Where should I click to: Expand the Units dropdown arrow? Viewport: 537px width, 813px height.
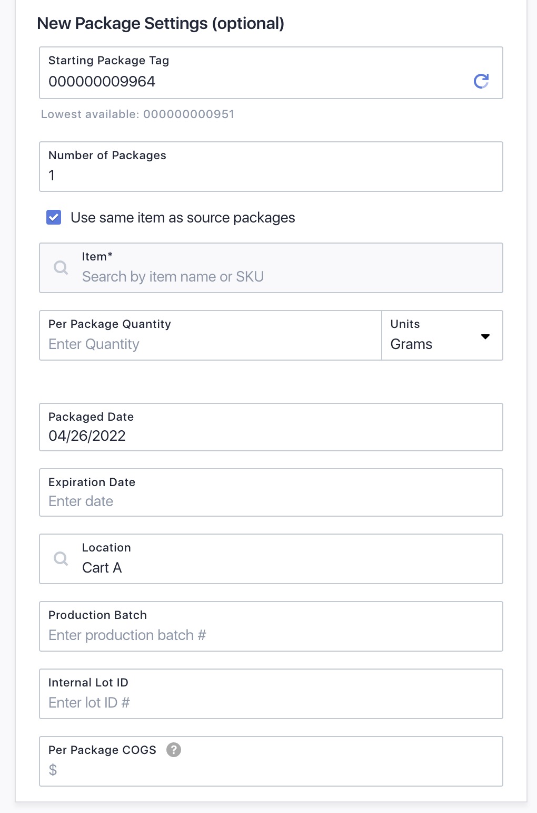(485, 336)
